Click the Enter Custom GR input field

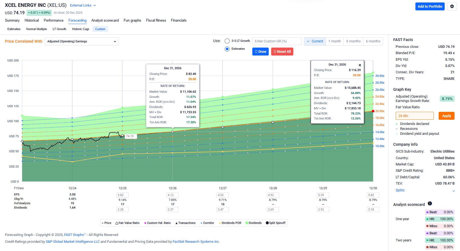coord(277,41)
